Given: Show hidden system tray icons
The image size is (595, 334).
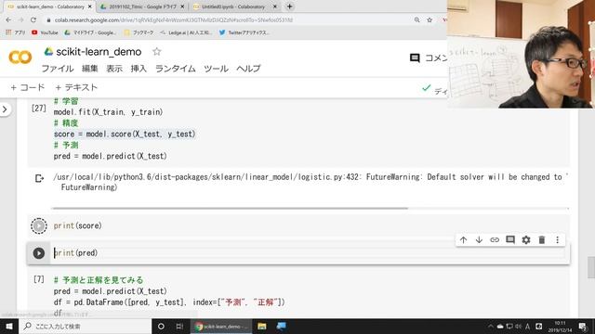Looking at the screenshot, I should pyautogui.click(x=491, y=326).
